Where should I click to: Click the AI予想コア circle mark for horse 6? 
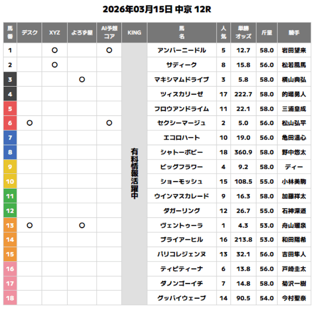tap(109, 123)
